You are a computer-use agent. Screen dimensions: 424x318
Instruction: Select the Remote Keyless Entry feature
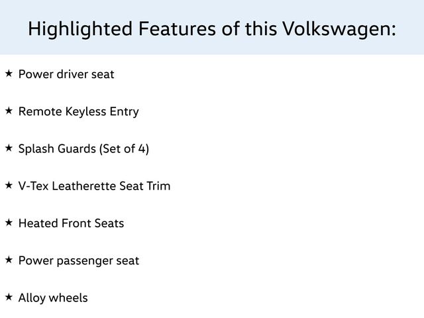(78, 111)
